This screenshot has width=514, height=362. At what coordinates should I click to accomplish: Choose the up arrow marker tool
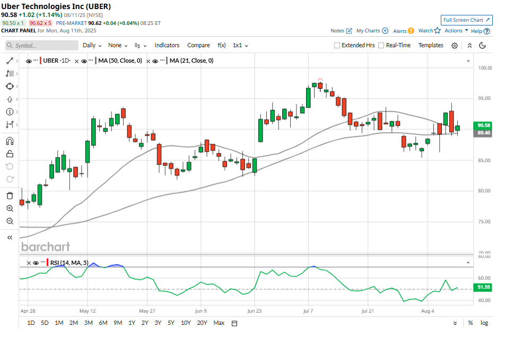10,99
